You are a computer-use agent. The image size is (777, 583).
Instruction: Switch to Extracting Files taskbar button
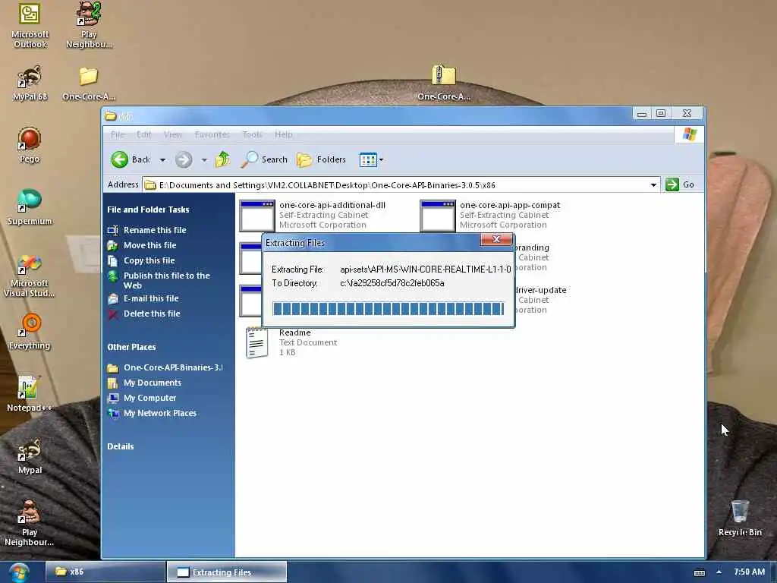click(226, 572)
